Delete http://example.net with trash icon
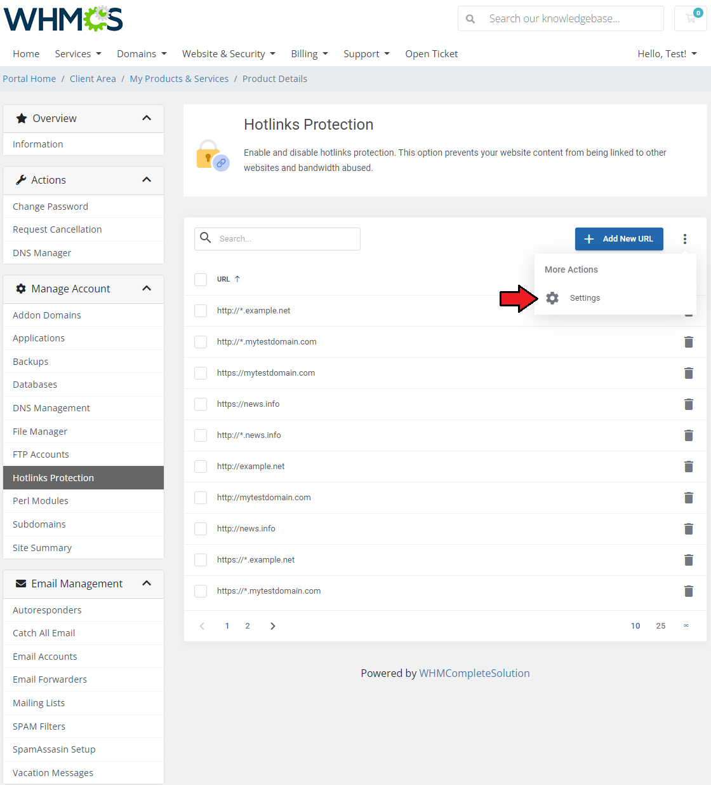 689,467
